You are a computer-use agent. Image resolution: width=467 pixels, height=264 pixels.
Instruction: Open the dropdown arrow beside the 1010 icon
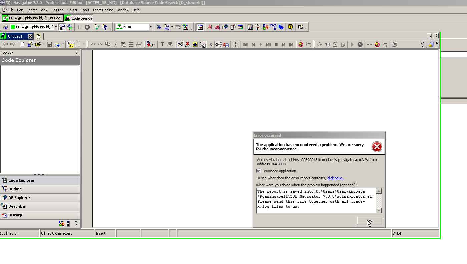pos(172,27)
